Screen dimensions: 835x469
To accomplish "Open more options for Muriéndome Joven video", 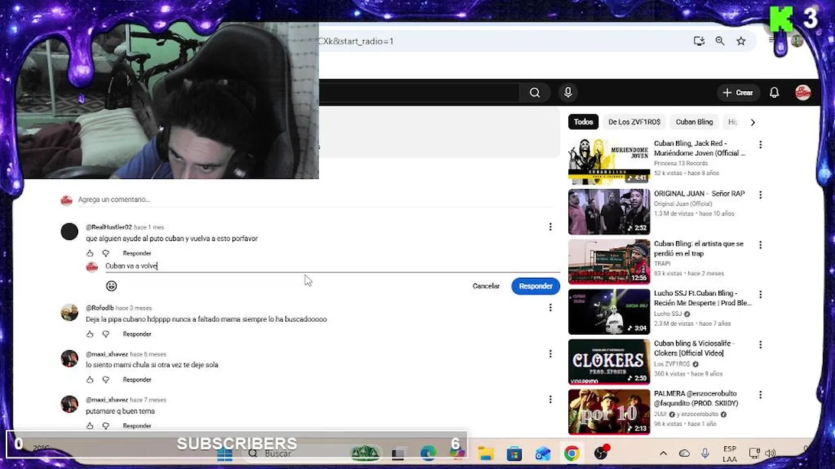I will click(760, 145).
